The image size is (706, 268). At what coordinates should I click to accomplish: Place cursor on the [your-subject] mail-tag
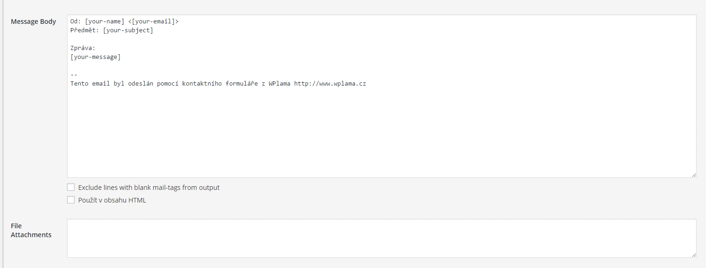(x=128, y=30)
